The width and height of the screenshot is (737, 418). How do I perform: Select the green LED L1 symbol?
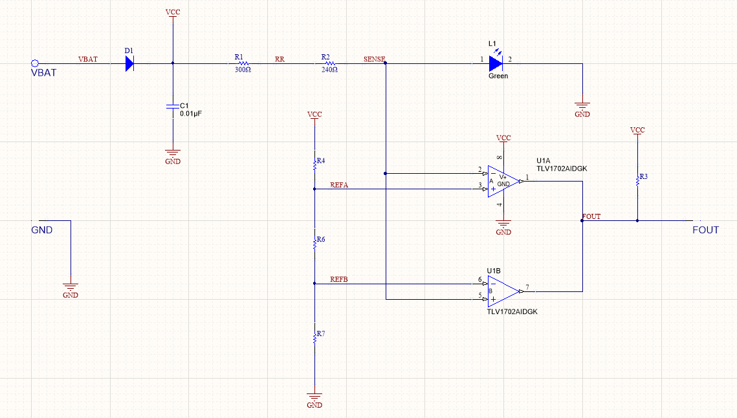pyautogui.click(x=496, y=63)
